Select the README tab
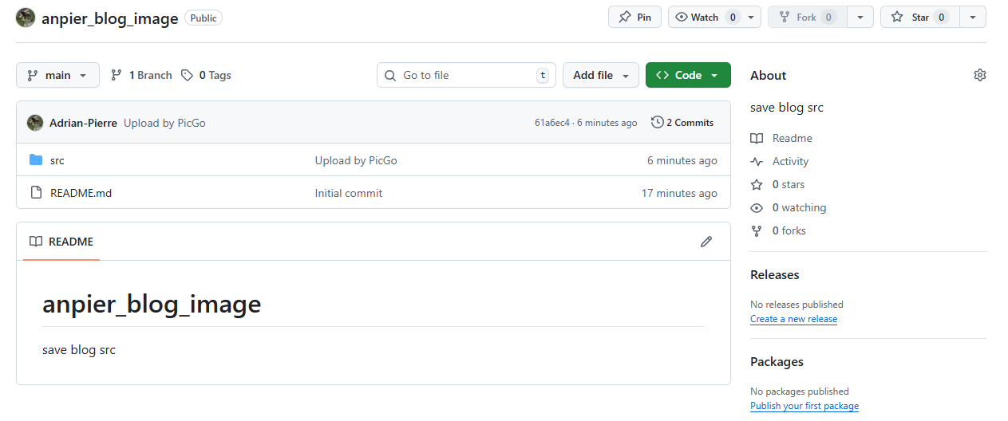 61,242
